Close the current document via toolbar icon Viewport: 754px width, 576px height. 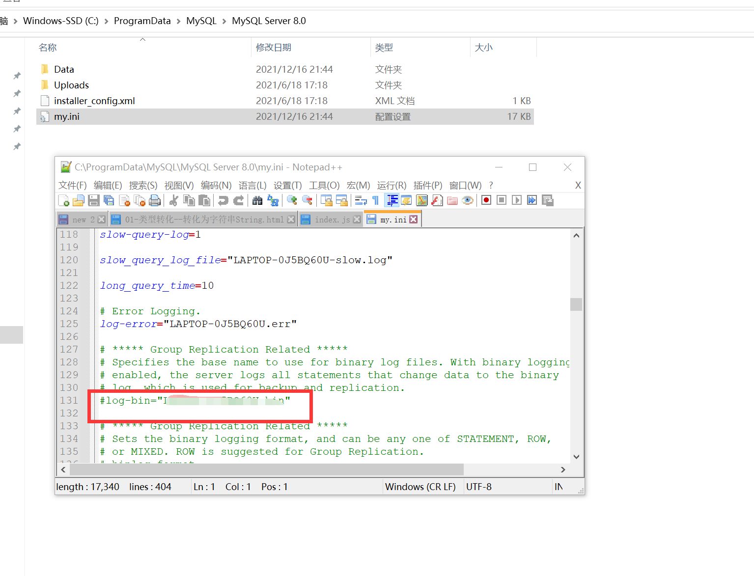pyautogui.click(x=124, y=200)
